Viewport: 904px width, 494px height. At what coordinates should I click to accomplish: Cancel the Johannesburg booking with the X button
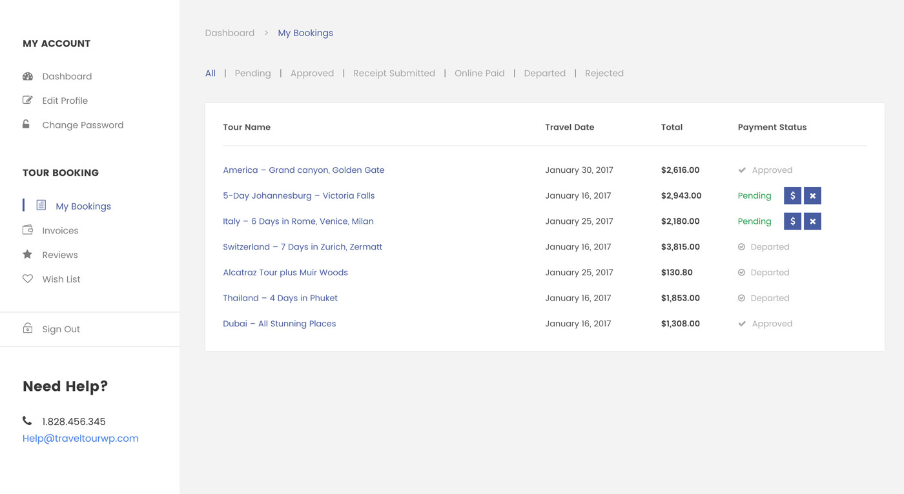pos(812,195)
